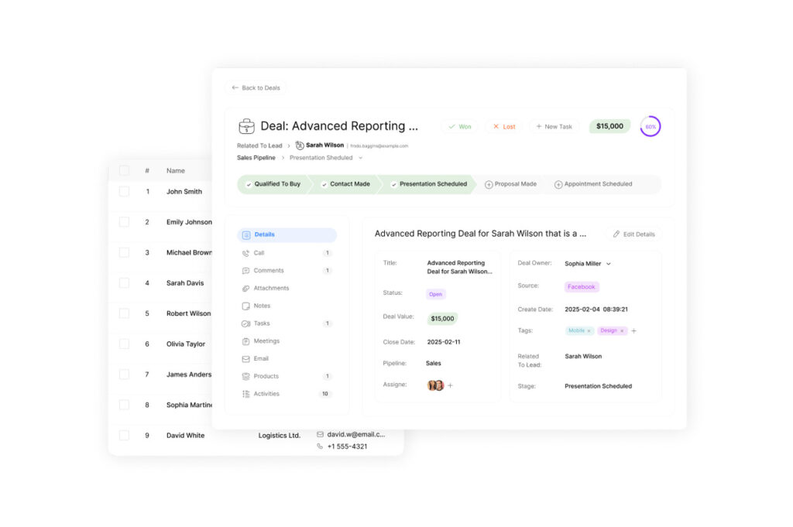Image resolution: width=793 pixels, height=527 pixels.
Task: Switch to the Activities section
Action: point(266,394)
